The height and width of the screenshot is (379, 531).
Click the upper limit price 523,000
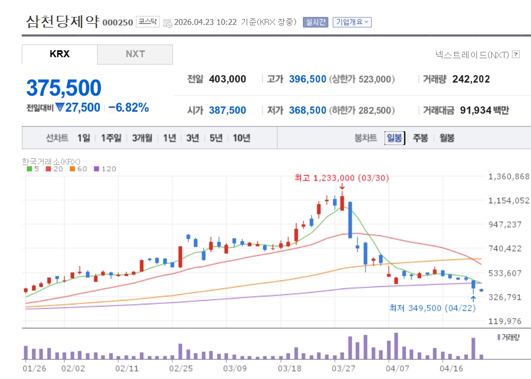pyautogui.click(x=375, y=79)
